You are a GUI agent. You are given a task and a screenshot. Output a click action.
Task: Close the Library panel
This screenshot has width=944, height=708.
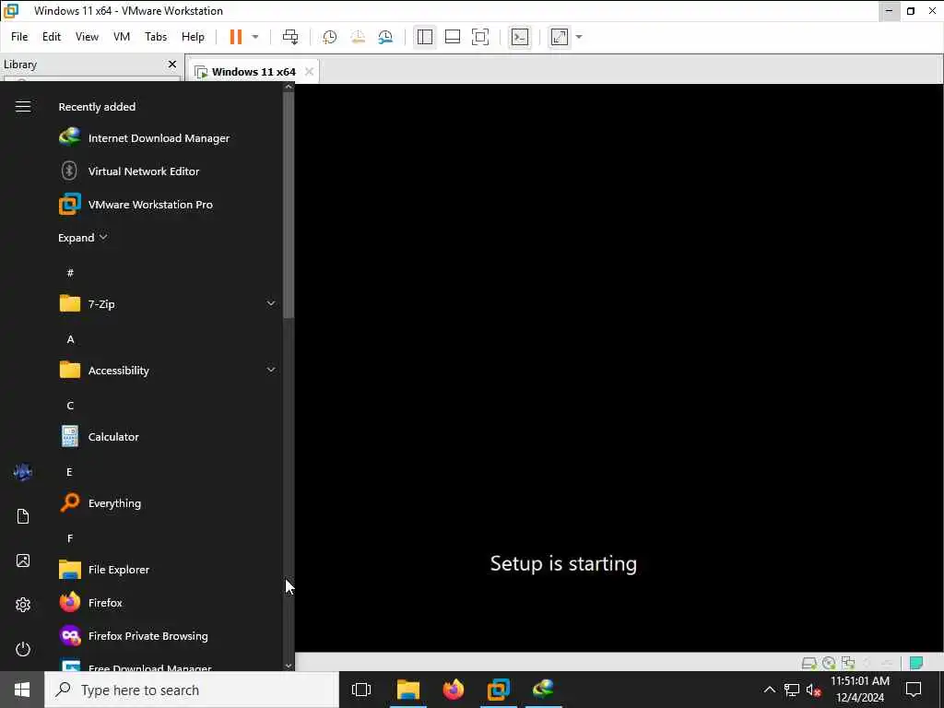(172, 64)
